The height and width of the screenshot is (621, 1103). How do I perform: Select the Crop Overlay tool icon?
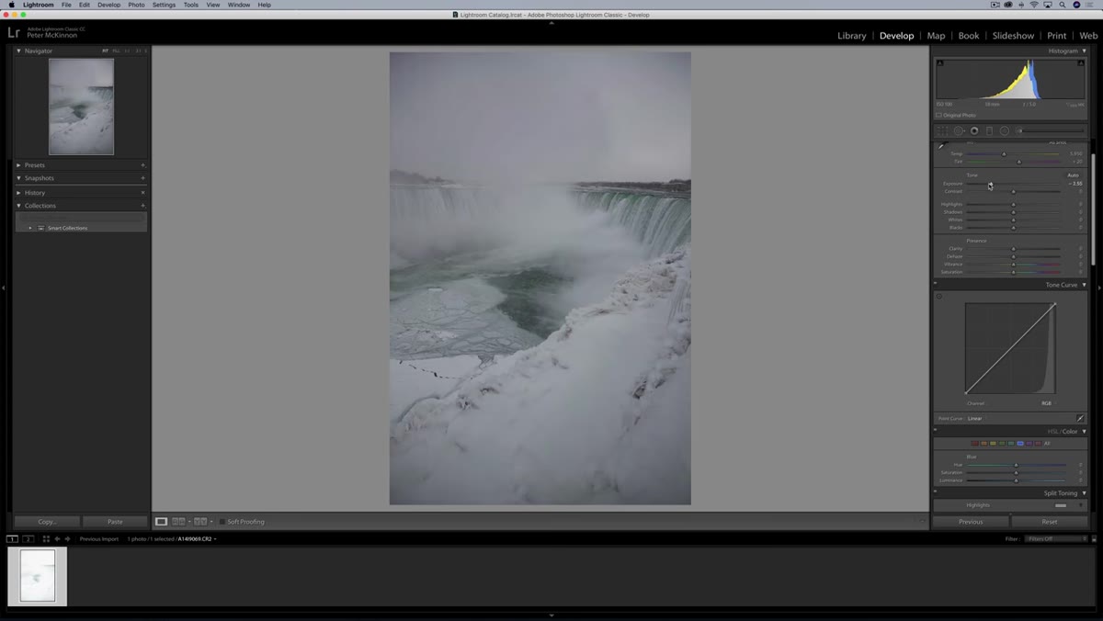click(942, 130)
